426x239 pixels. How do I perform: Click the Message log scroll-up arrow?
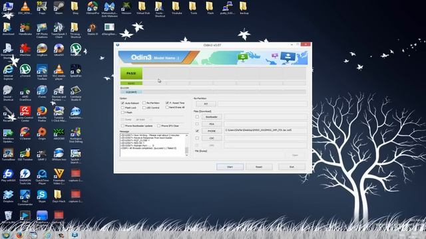click(x=186, y=135)
